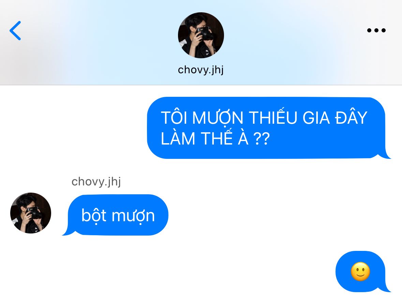Click the chovy.jhj username under the header avatar

point(201,70)
